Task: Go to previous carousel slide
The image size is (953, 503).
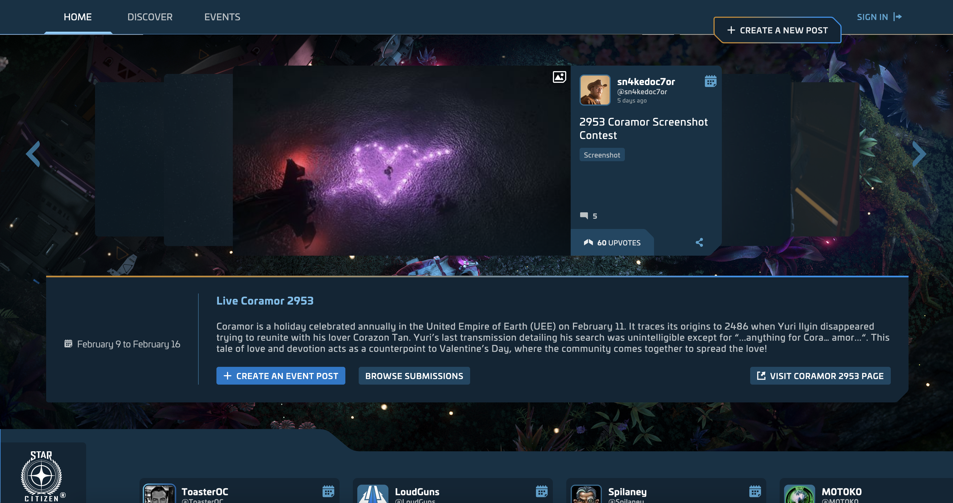Action: 33,154
